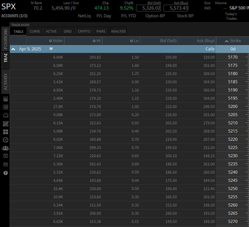Open the chart icon in left sidebar
Screen dimensions: 249x227
5,99
